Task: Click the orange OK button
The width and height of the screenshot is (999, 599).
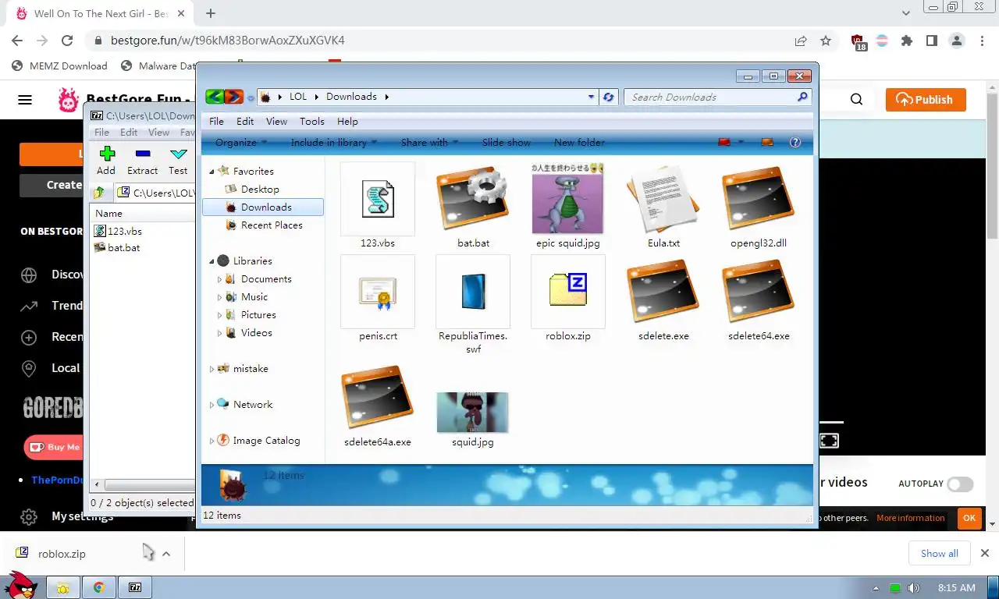Action: (x=969, y=518)
